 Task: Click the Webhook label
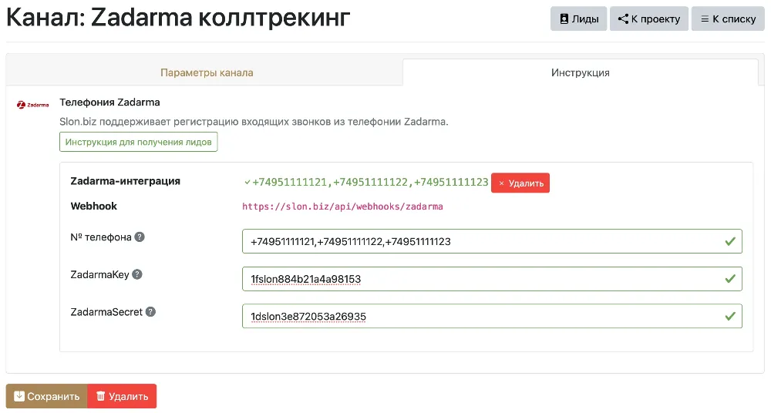tap(93, 206)
